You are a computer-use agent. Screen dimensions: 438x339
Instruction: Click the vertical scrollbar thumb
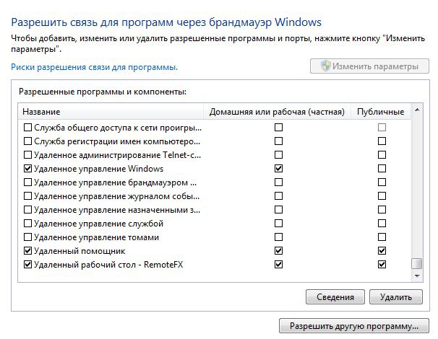click(x=417, y=263)
